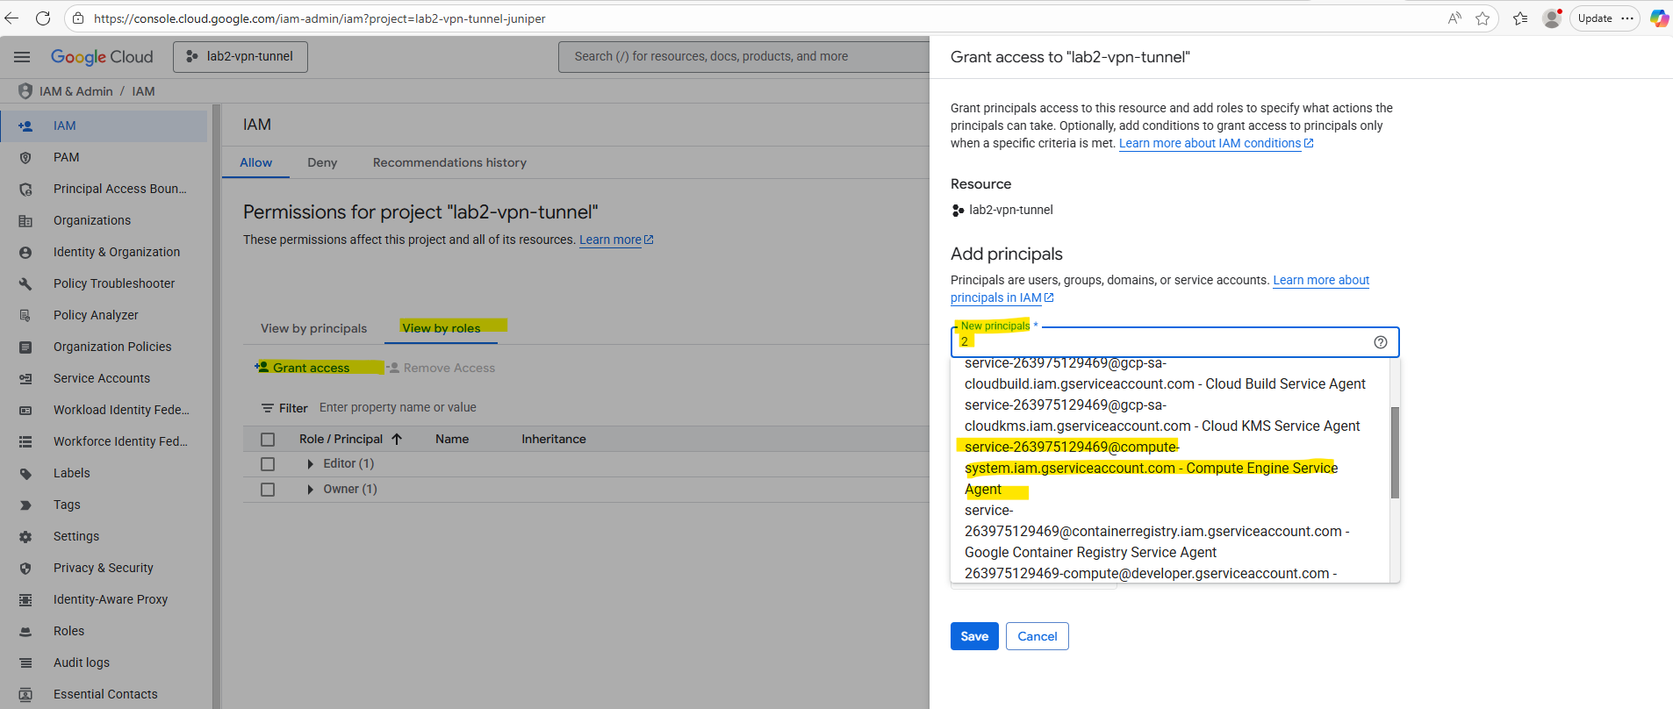1673x709 pixels.
Task: Click the Settings gear icon in sidebar
Action: [25, 536]
